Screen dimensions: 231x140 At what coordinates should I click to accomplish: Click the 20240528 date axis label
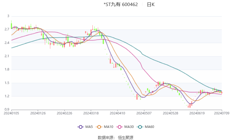[x=170, y=113]
